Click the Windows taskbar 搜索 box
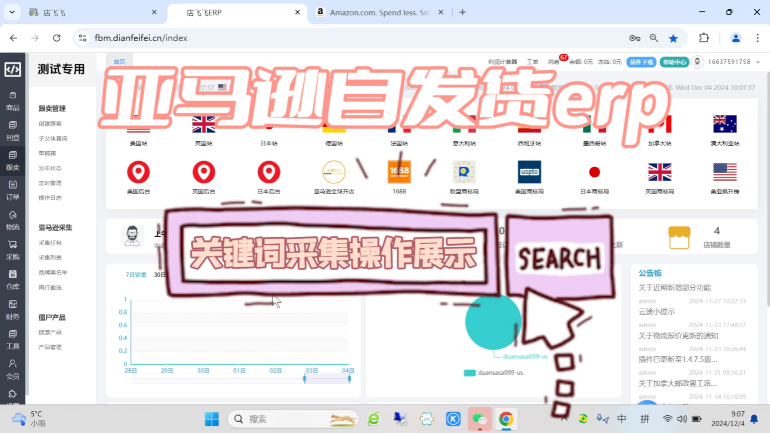 click(293, 419)
